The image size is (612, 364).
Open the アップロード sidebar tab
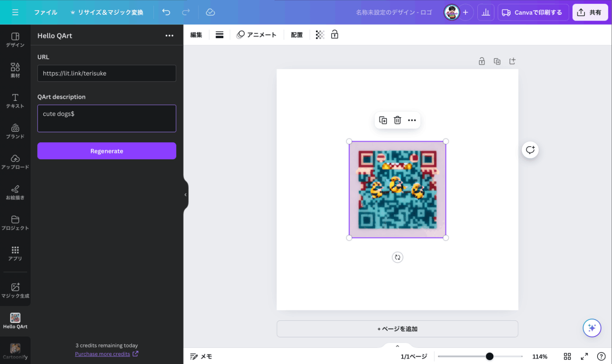[15, 161]
